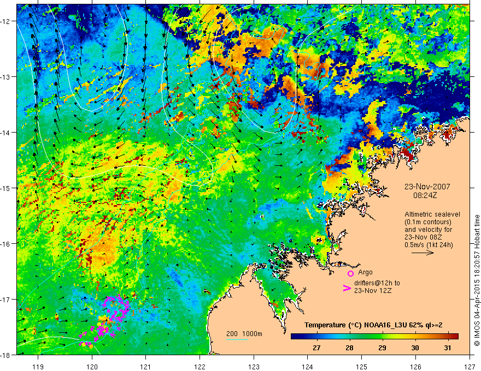Click the latitude axis label -12
The image size is (481, 371).
(x=6, y=21)
